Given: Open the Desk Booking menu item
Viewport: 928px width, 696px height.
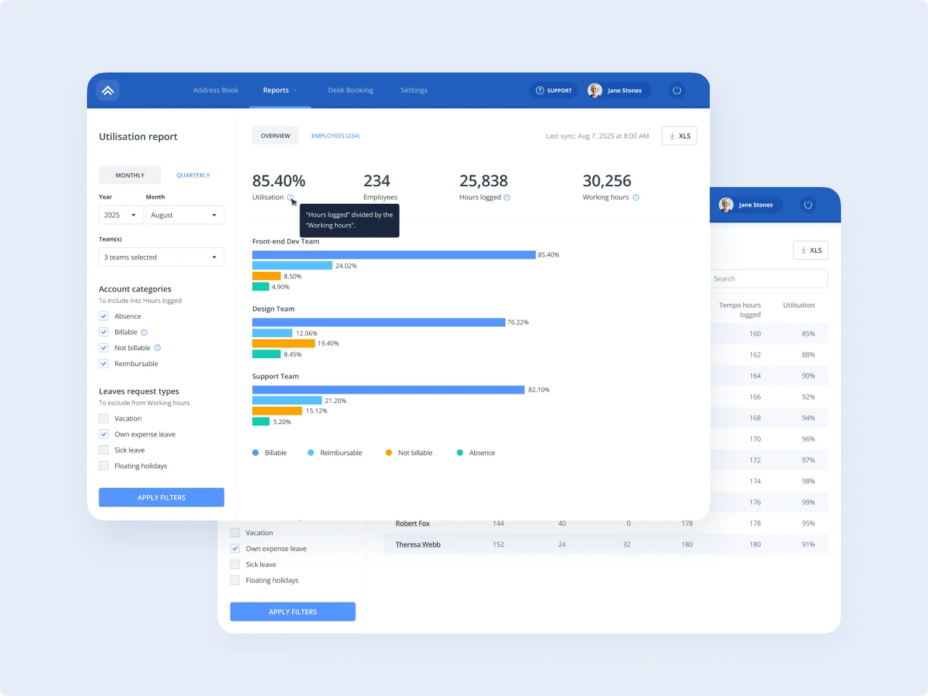Looking at the screenshot, I should coord(350,90).
